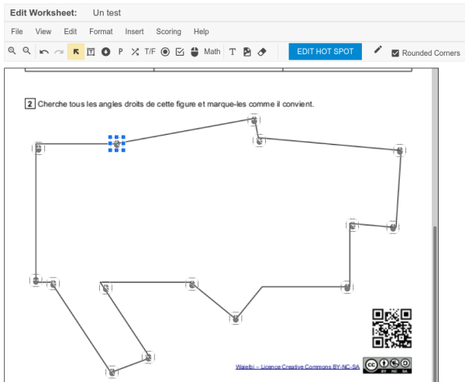Open the File menu
465x382 pixels.
pyautogui.click(x=17, y=32)
